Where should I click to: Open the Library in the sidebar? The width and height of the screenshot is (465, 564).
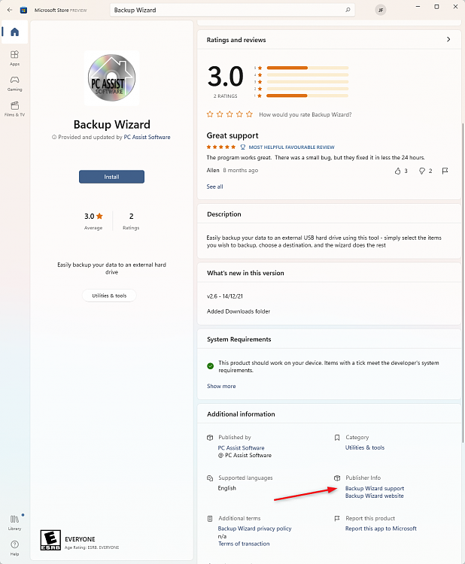[x=15, y=523]
